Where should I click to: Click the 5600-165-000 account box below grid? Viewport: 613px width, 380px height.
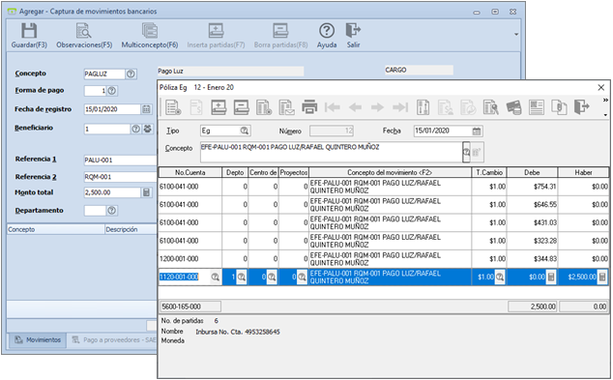(x=190, y=307)
